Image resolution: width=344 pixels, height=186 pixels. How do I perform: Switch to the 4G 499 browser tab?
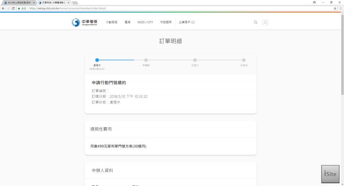tap(18, 3)
